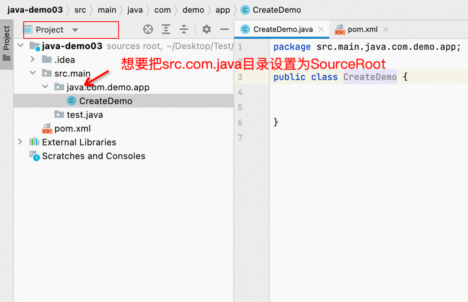Viewport: 468px width, 302px height.
Task: Click 'app' in the breadcrumb bar
Action: 222,9
